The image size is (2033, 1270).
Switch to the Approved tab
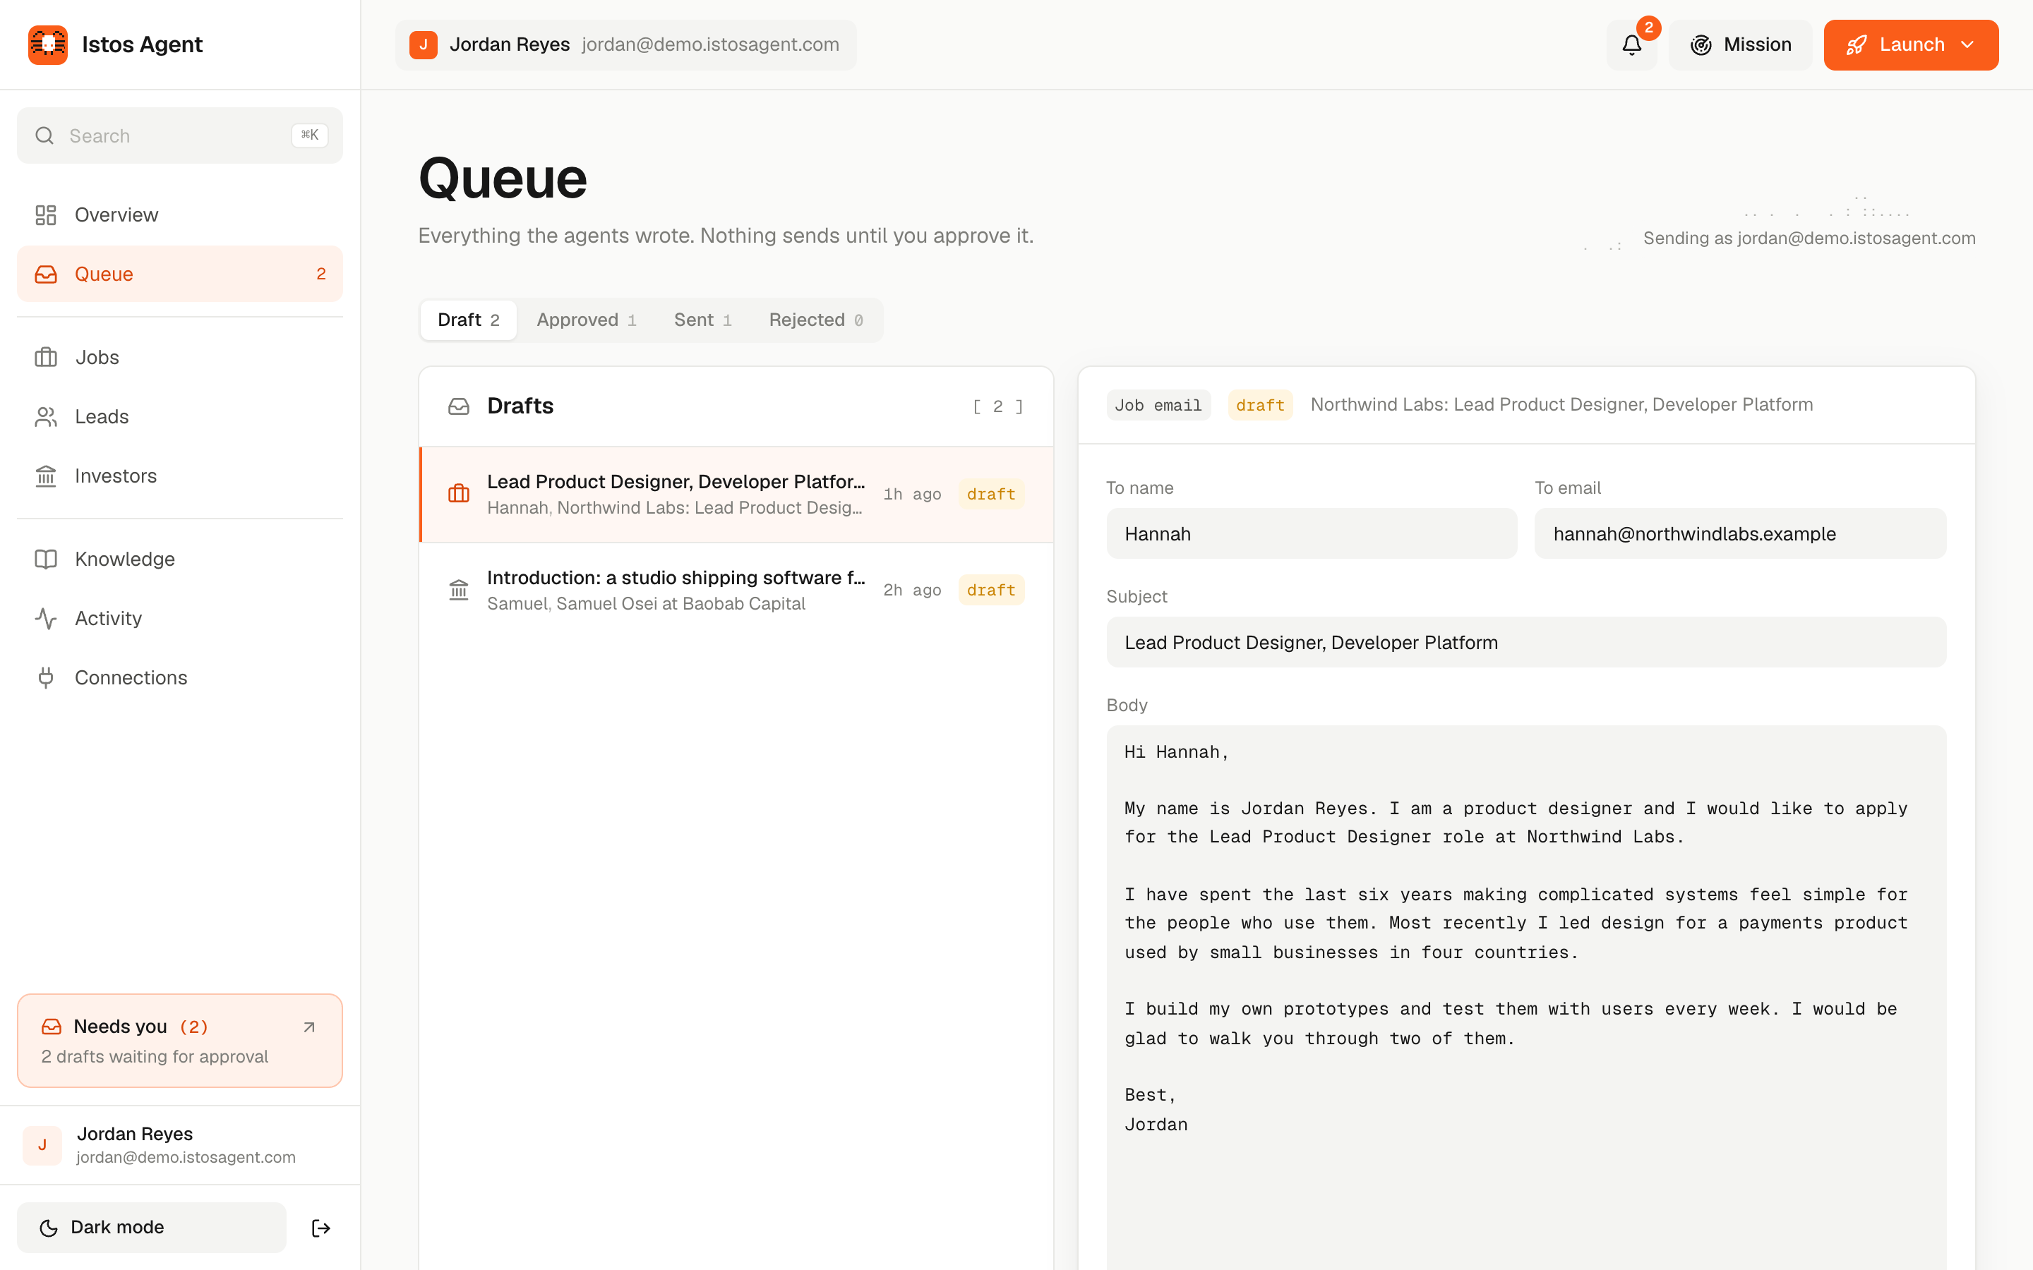[x=587, y=320]
